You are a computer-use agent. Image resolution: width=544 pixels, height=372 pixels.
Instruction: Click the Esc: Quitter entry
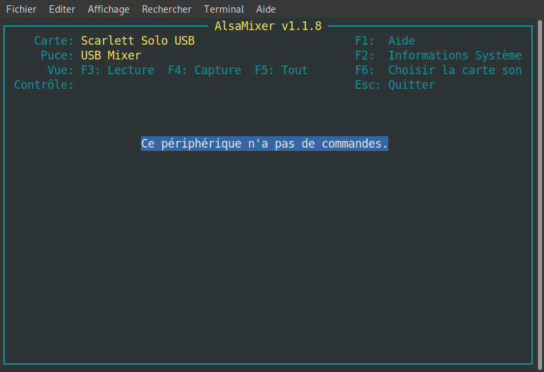395,85
